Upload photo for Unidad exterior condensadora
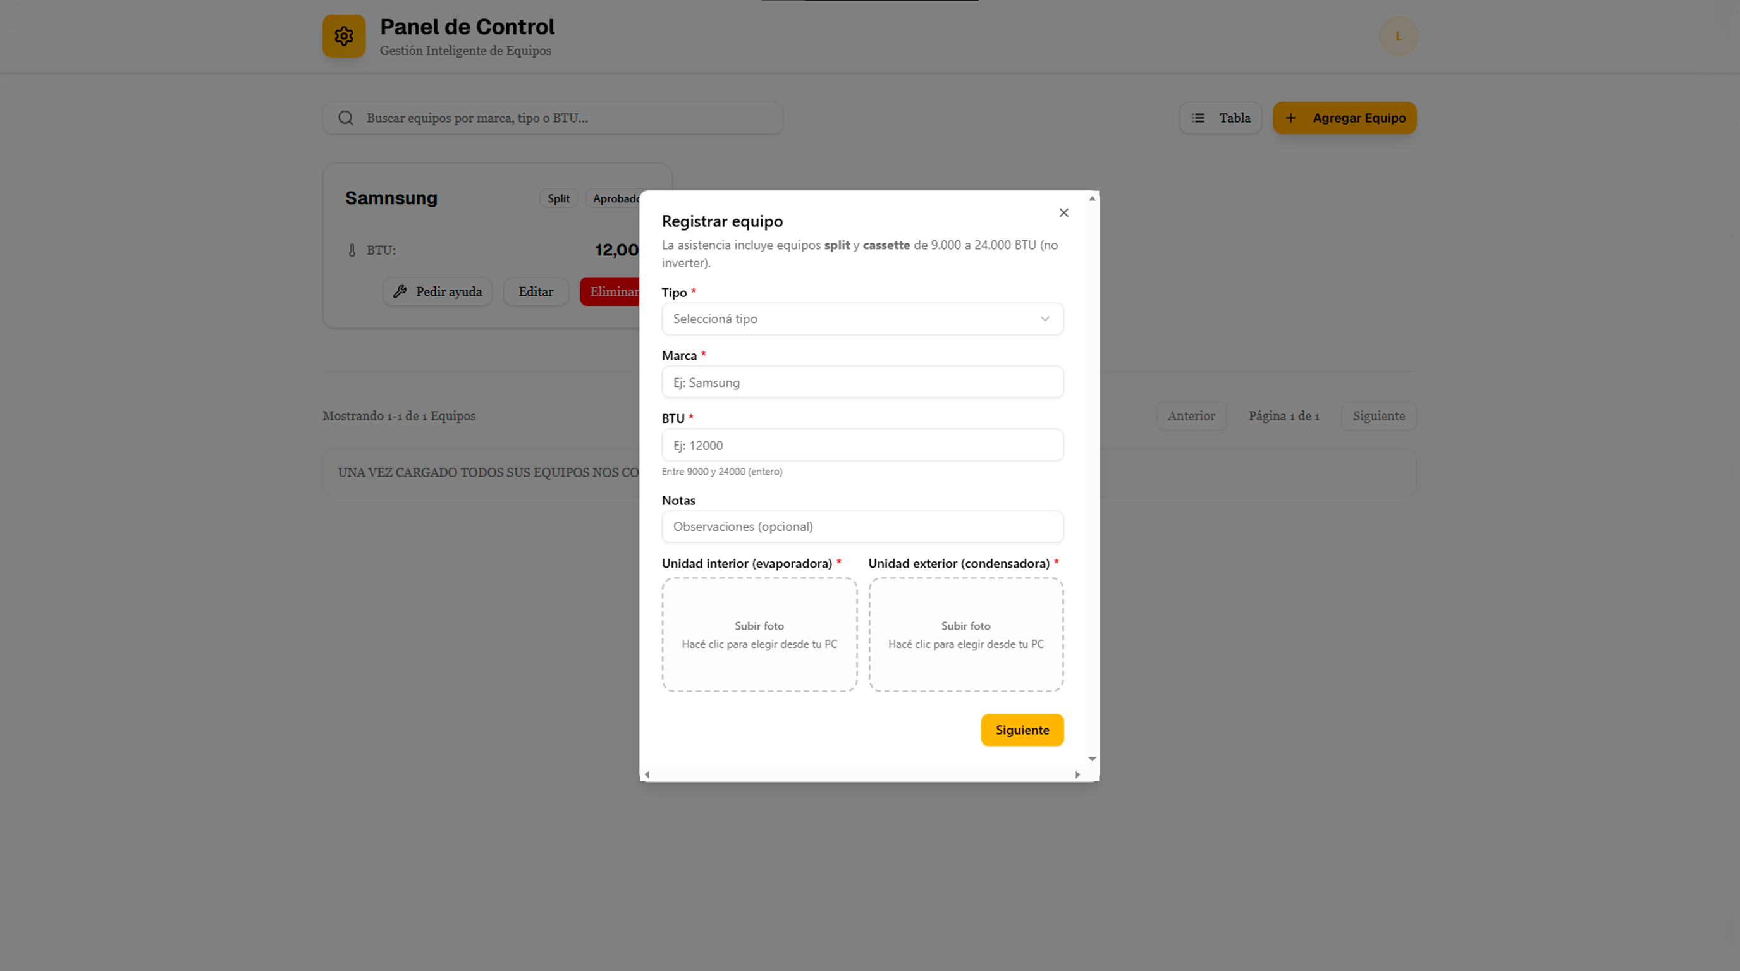1740x971 pixels. click(x=966, y=635)
